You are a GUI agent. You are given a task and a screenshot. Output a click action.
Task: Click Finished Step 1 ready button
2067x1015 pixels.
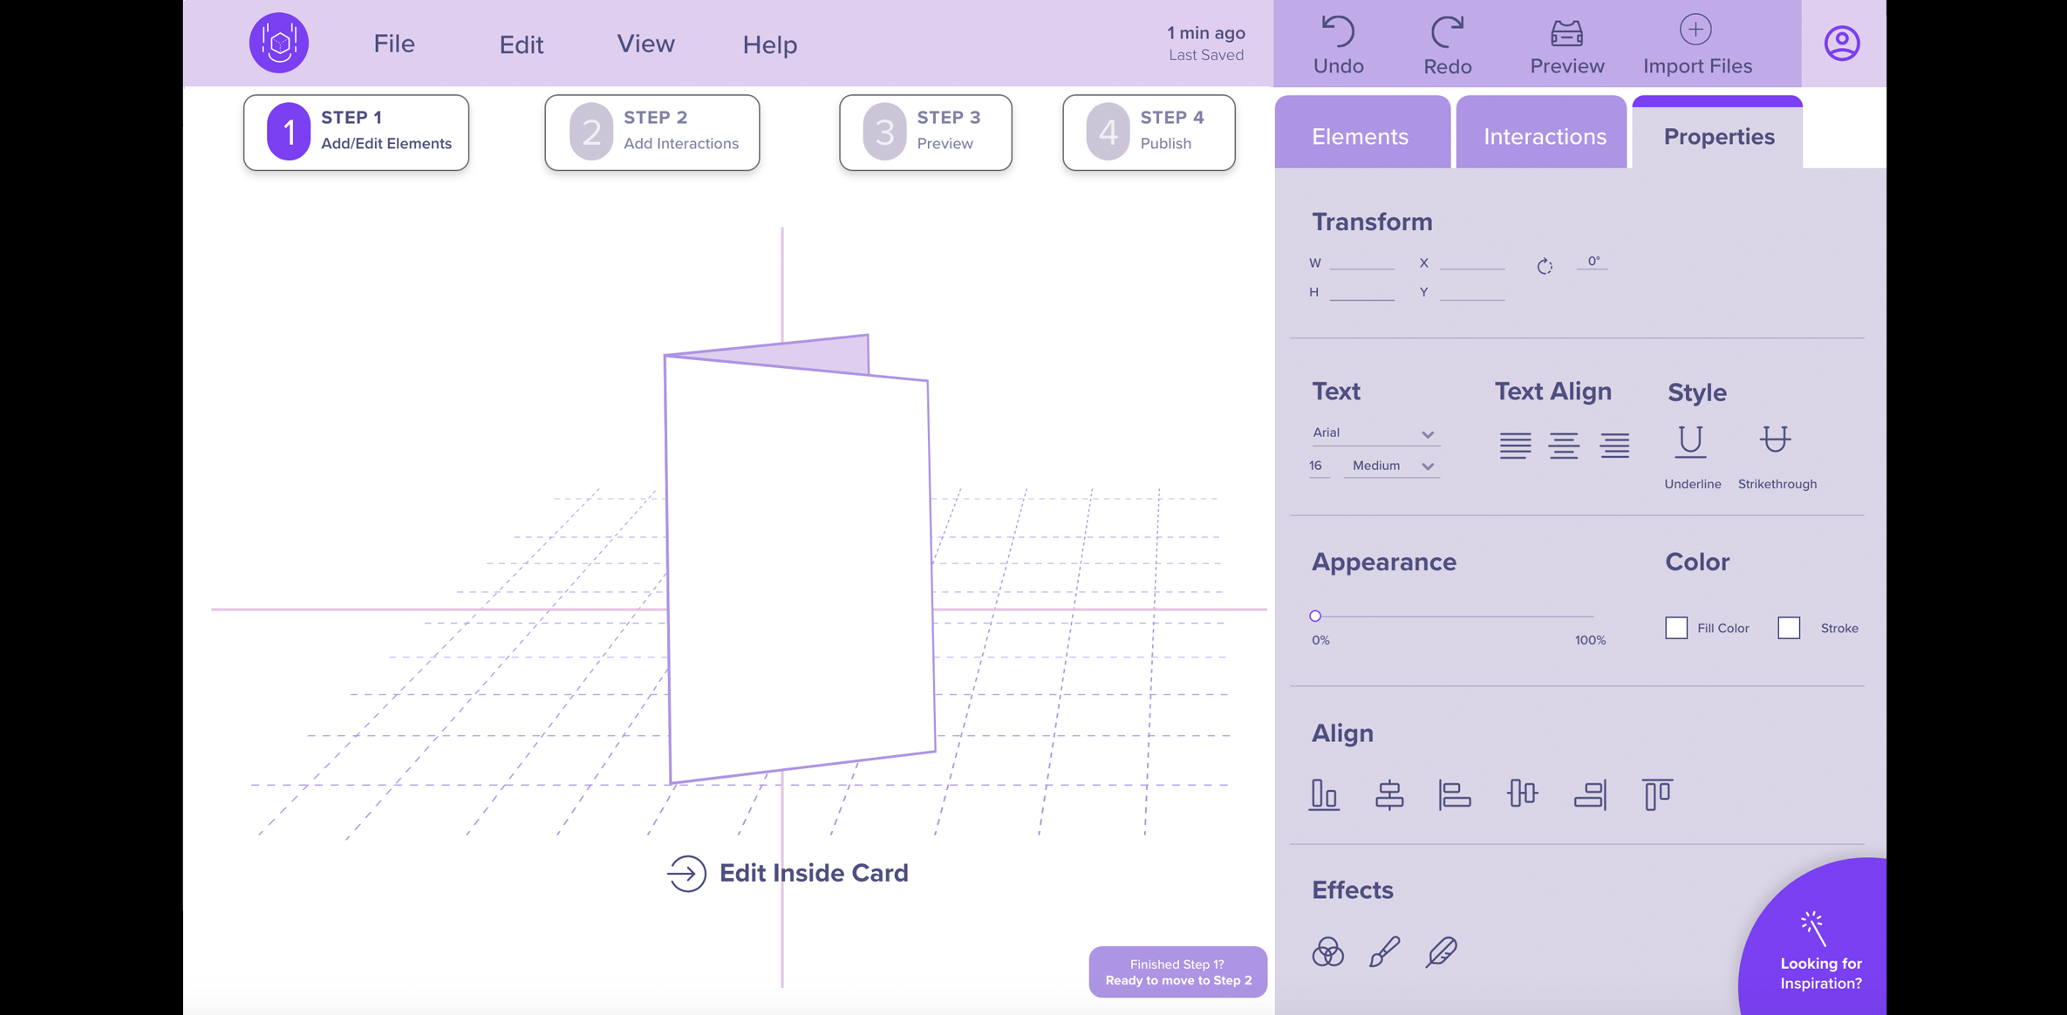[1177, 971]
